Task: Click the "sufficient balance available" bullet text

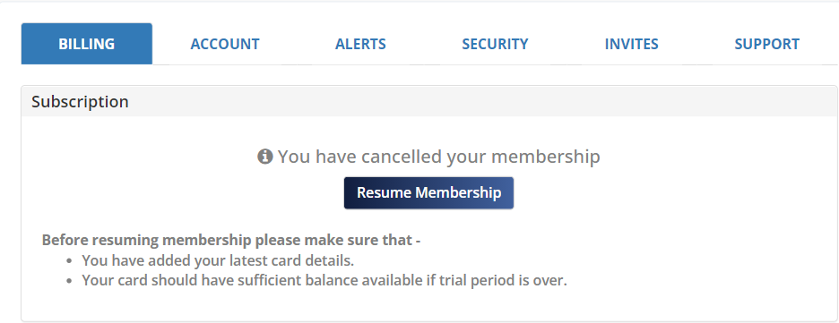Action: pos(324,280)
